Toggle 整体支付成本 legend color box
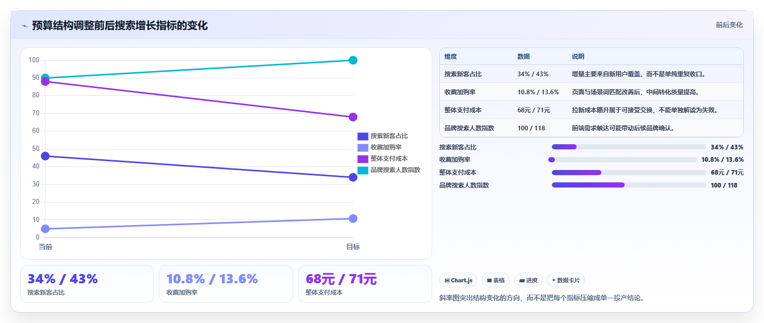764x323 pixels. pos(363,159)
